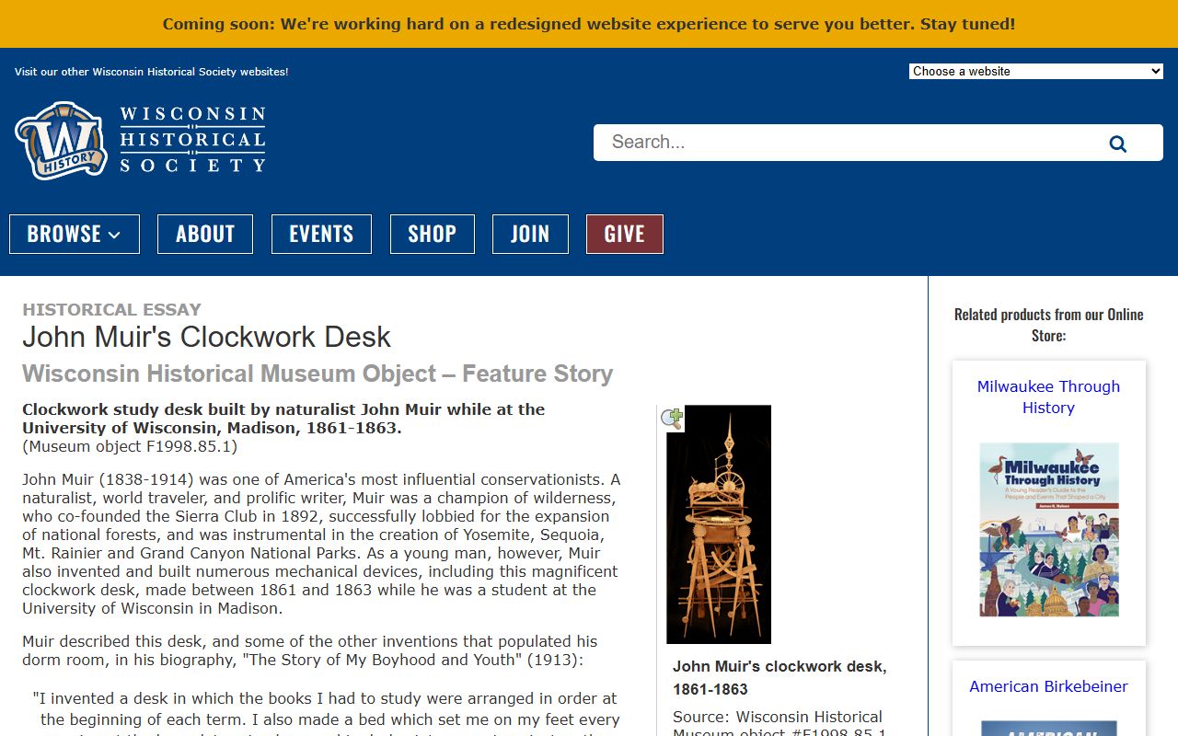The width and height of the screenshot is (1178, 736).
Task: Click the 'John Muir's clockwork desk' caption
Action: coord(780,677)
